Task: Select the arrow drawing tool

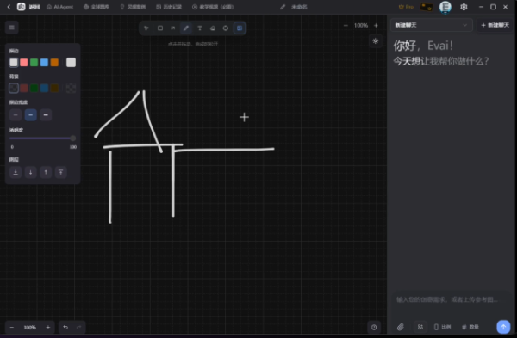Action: point(173,28)
